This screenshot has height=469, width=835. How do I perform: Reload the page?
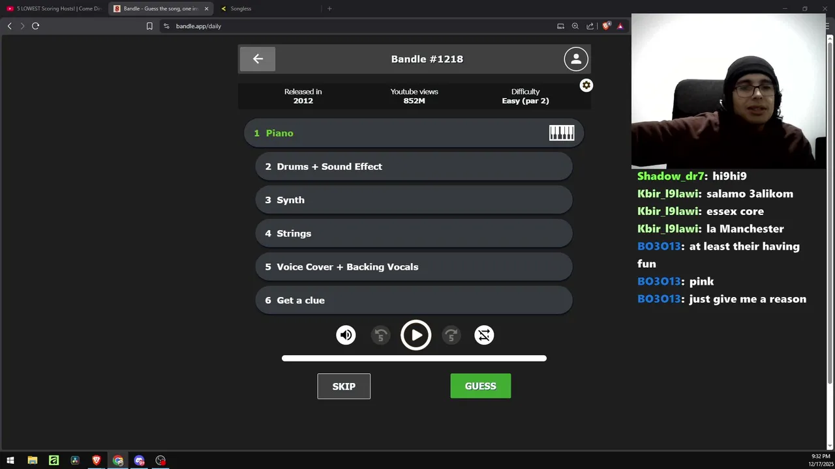point(35,26)
